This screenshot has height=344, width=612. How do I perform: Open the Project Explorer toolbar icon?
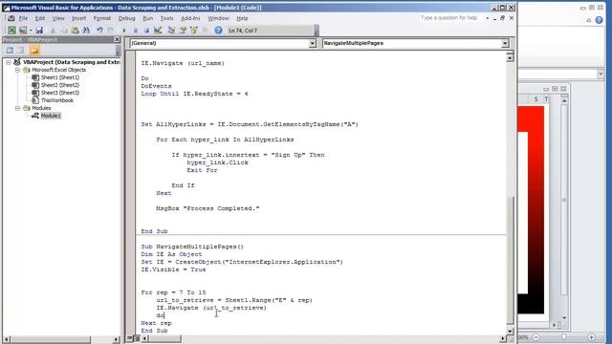tap(171, 30)
